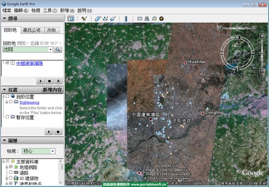Switch to the 方向 tab
The height and width of the screenshot is (187, 269).
pyautogui.click(x=51, y=30)
